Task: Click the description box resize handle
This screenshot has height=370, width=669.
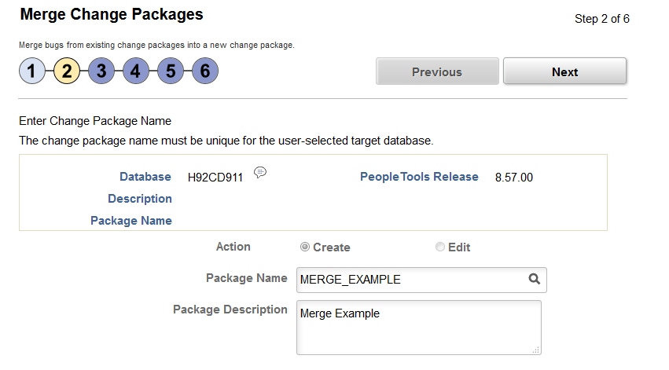Action: (x=537, y=350)
